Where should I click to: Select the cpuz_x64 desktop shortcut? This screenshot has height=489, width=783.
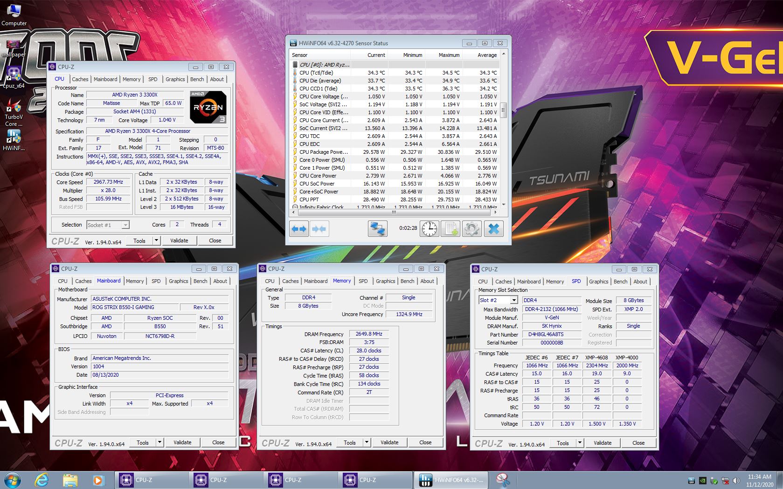click(x=14, y=77)
